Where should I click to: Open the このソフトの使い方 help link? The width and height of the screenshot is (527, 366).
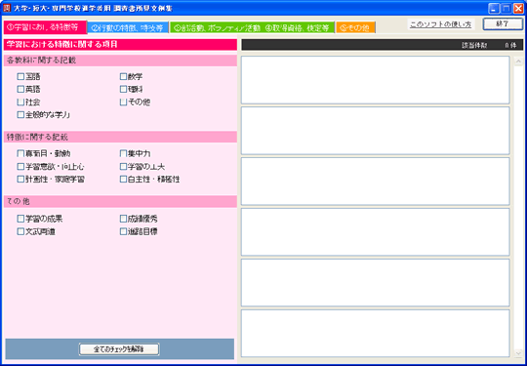[440, 24]
